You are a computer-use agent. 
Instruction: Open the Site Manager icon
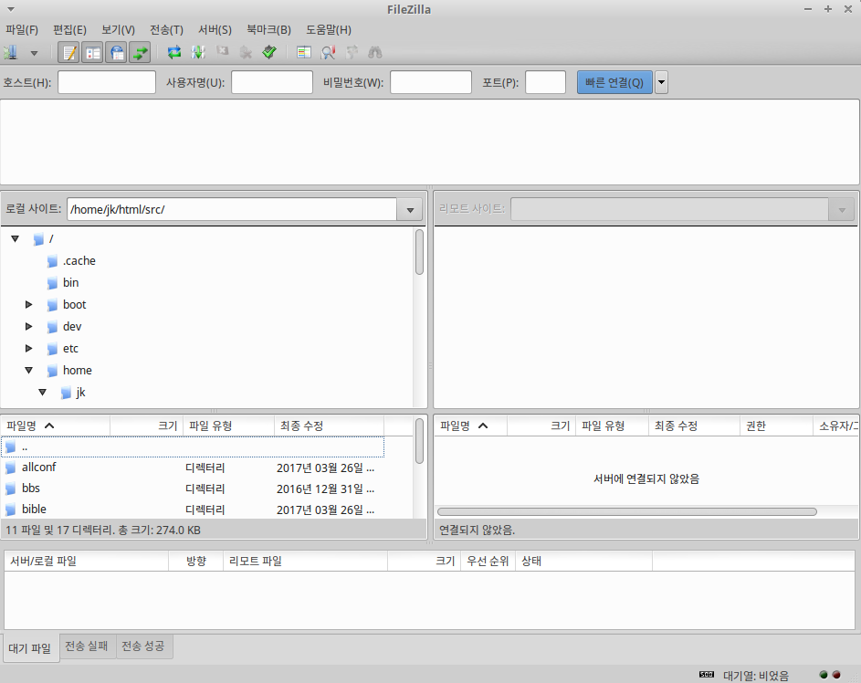click(11, 53)
